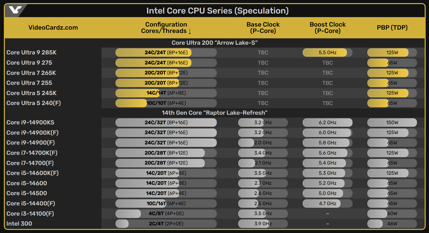Click the Core i9-14900KS row label
This screenshot has height=233, width=429.
30,122
